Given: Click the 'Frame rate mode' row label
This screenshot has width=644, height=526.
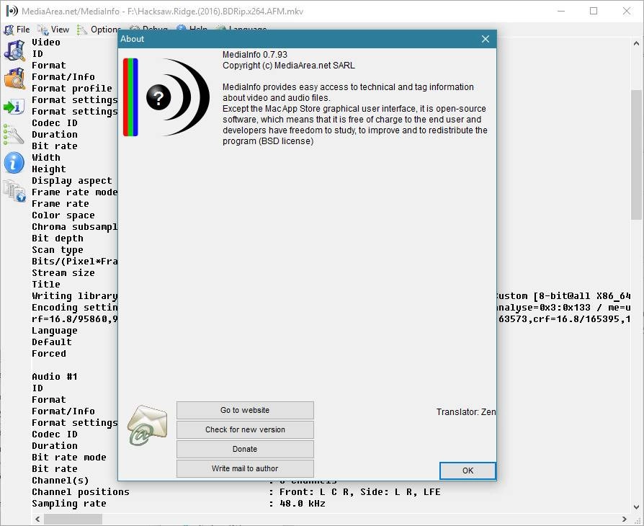Looking at the screenshot, I should [75, 192].
